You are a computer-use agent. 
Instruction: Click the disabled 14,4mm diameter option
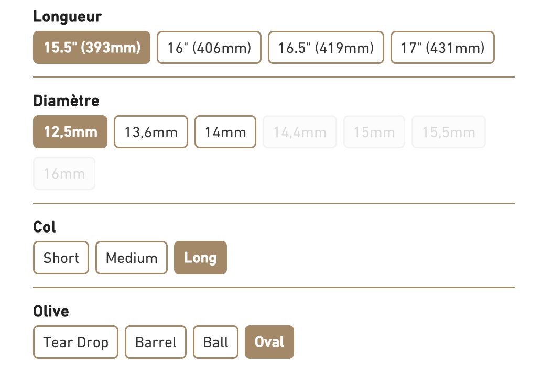[x=300, y=131]
